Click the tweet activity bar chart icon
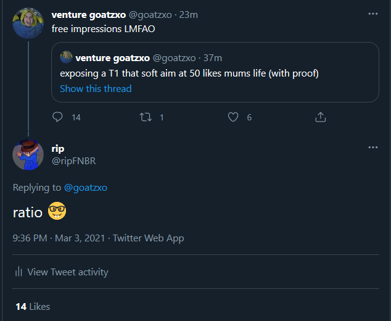The height and width of the screenshot is (321, 391). [x=19, y=272]
